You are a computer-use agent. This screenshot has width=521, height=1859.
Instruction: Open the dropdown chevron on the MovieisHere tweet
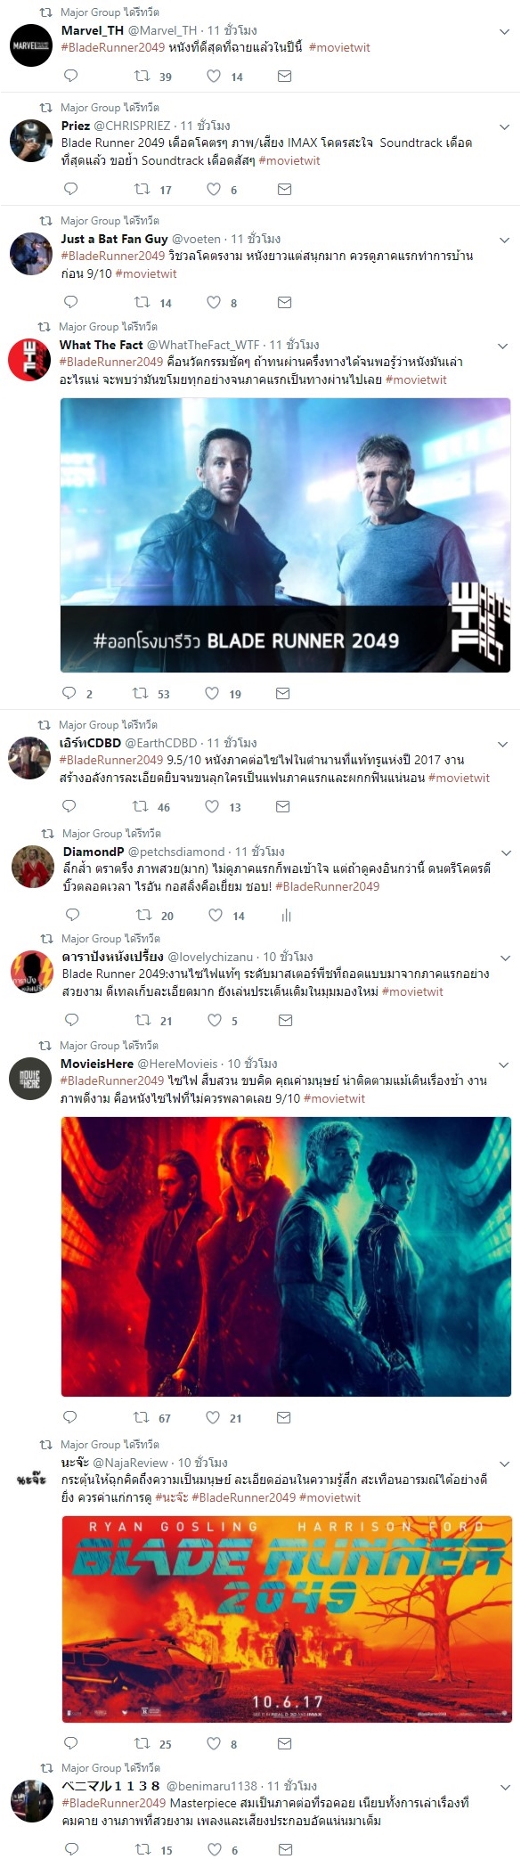(x=503, y=1064)
